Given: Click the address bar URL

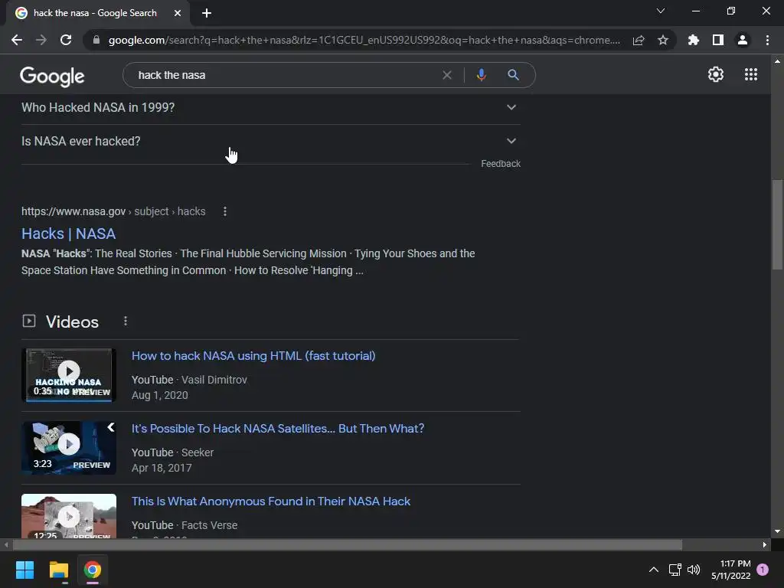Looking at the screenshot, I should click(x=364, y=40).
